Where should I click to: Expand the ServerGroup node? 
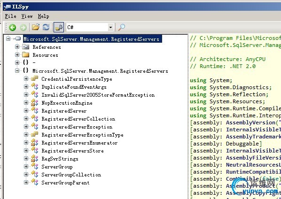click(26, 167)
